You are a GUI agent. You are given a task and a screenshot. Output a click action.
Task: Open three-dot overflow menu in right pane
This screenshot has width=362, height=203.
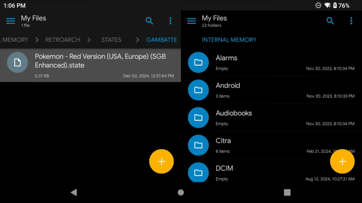[351, 21]
